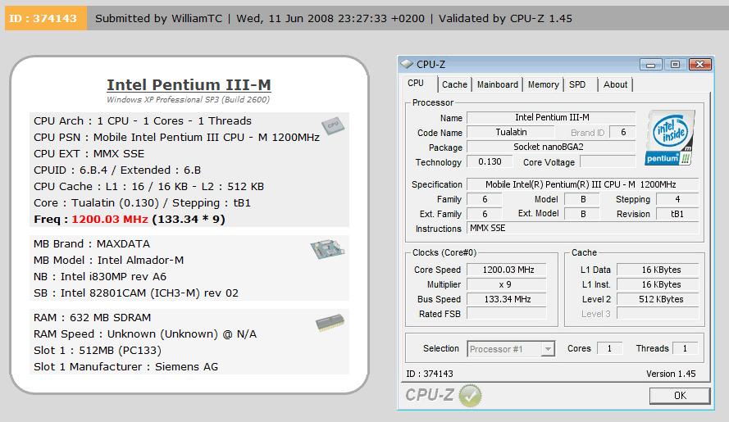The width and height of the screenshot is (729, 422).
Task: Click 'CPUID : 6.B.4 / Extended : 6.B' row
Action: point(117,170)
